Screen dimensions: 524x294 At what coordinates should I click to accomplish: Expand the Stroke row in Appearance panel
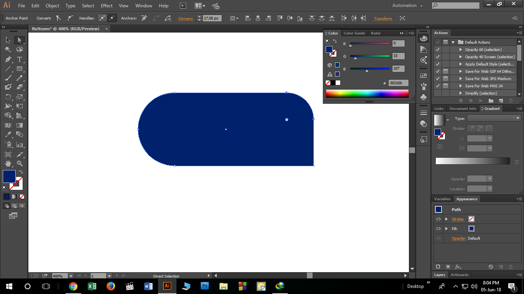pos(446,219)
